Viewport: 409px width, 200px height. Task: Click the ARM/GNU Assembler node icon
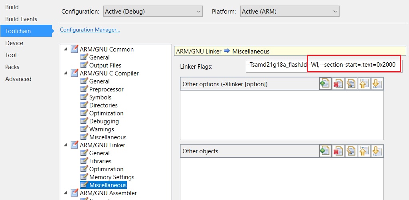point(74,193)
